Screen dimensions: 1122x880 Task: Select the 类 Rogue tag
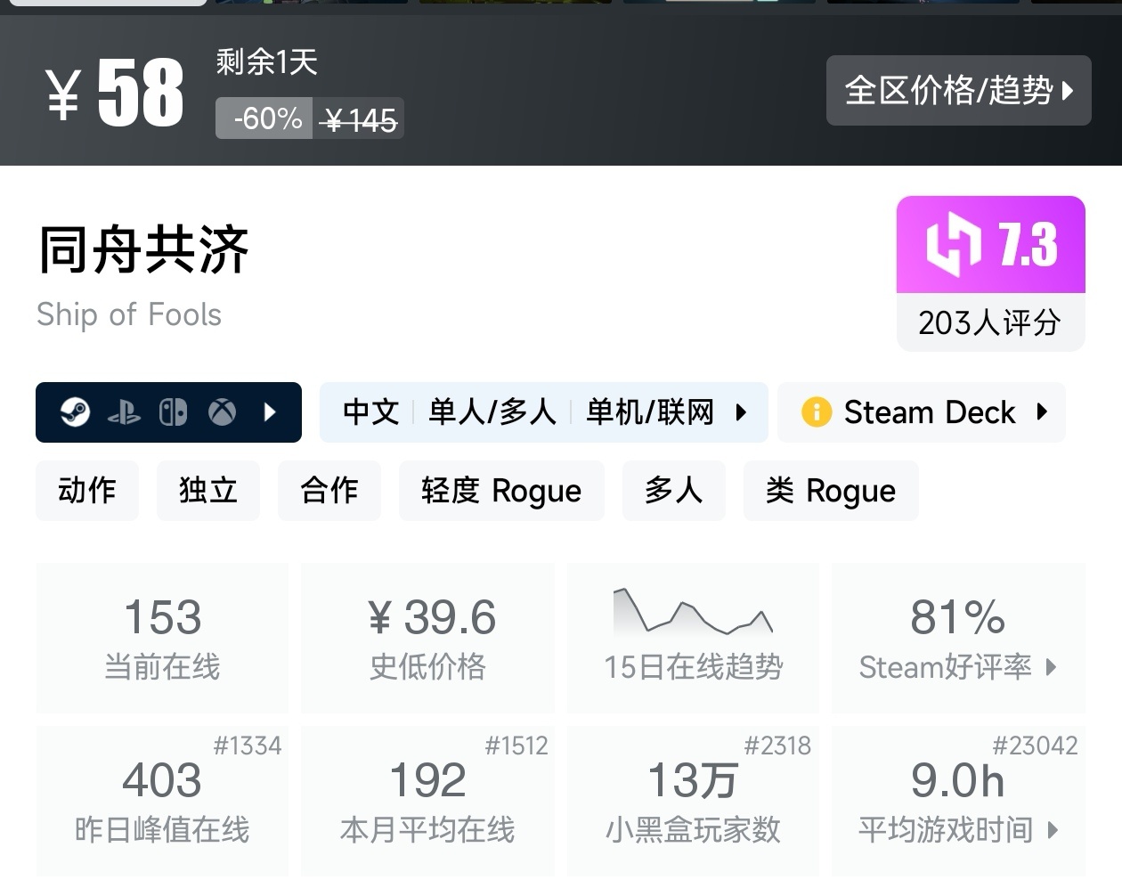(831, 491)
